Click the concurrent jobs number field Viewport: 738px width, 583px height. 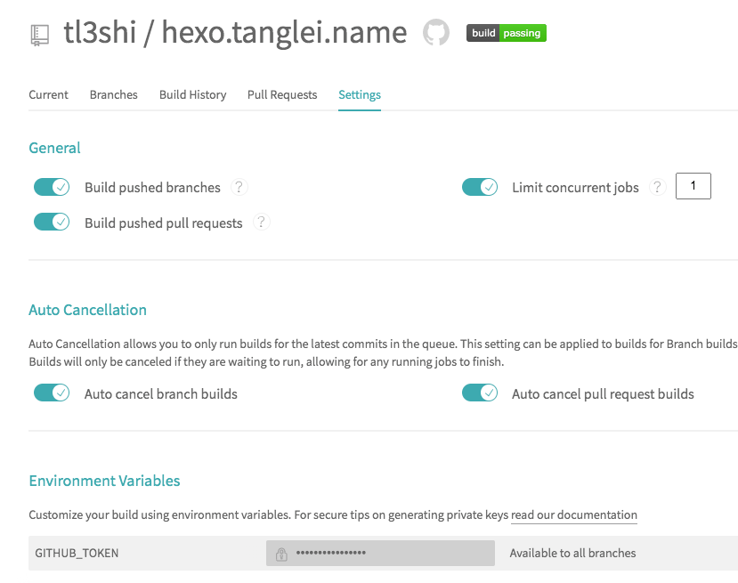pos(693,186)
